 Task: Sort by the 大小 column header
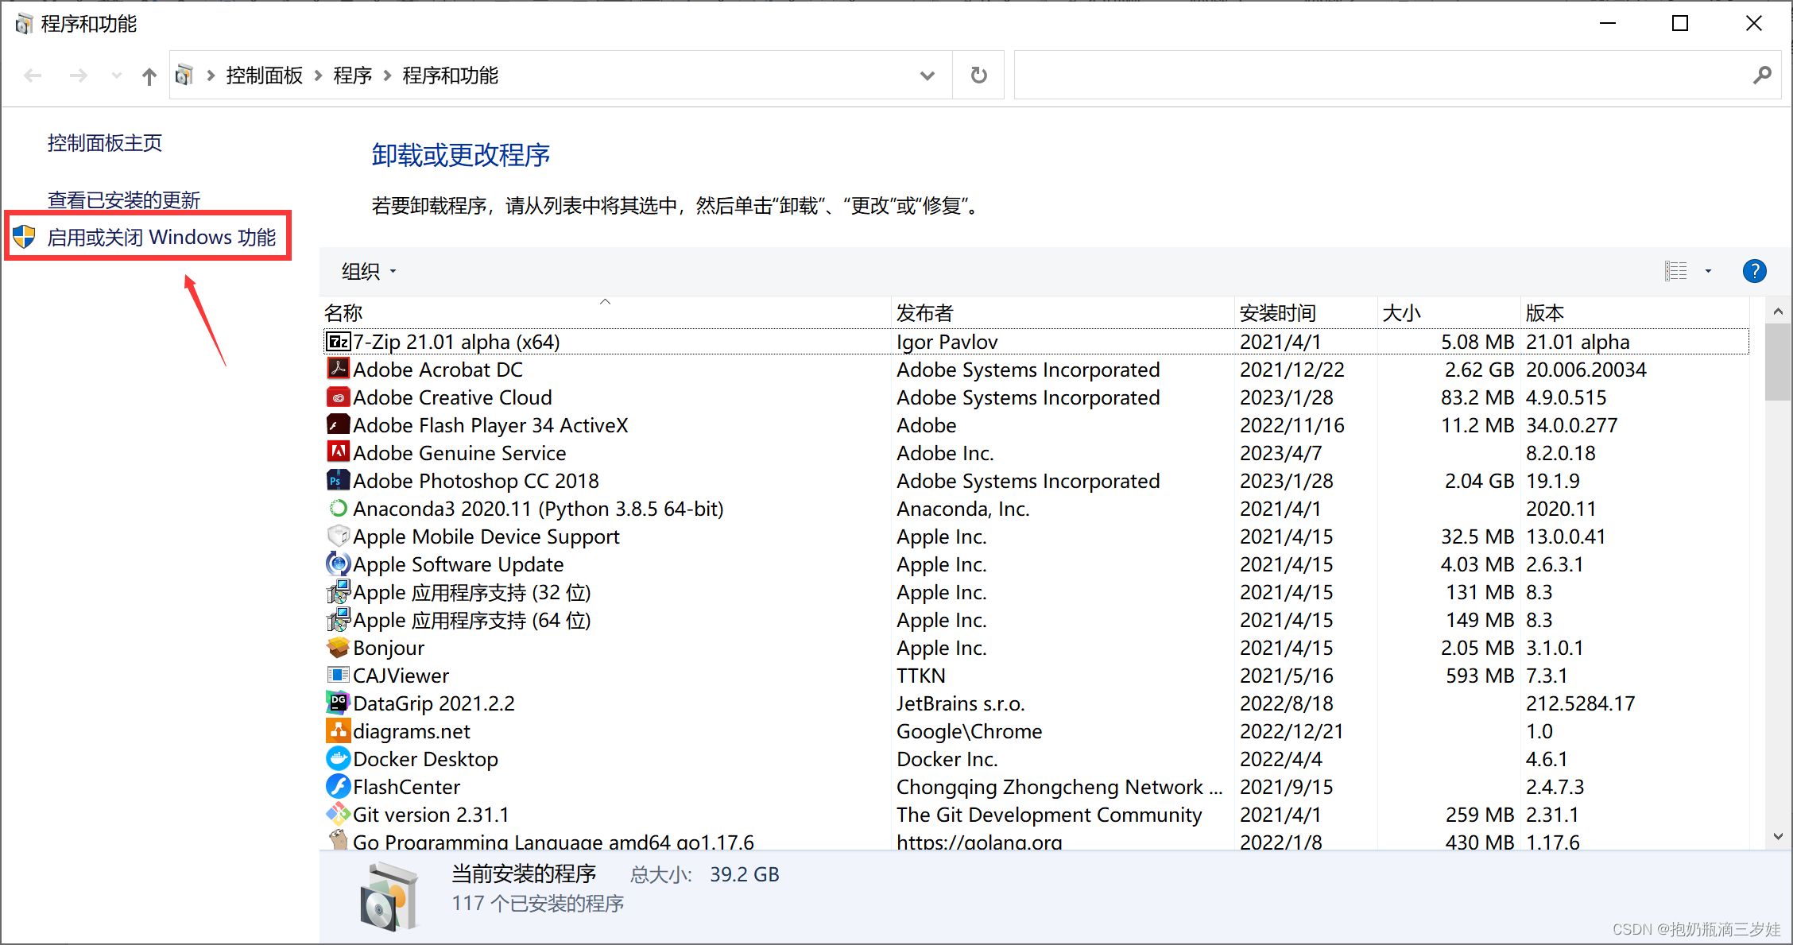pos(1449,312)
